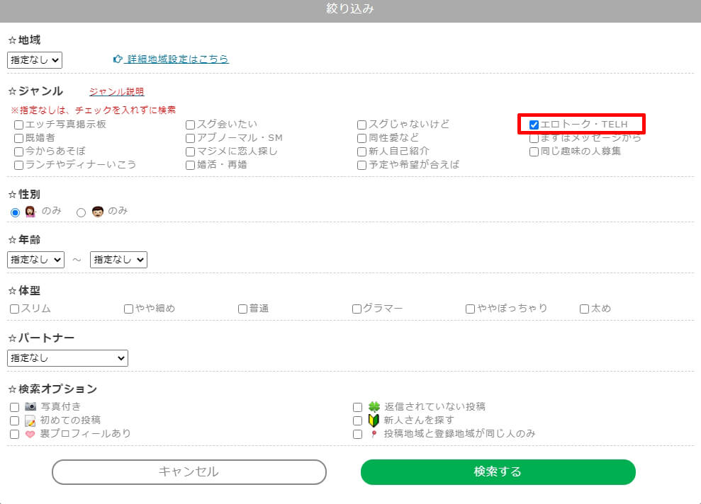Select the male-only radio button
The image size is (701, 504).
point(81,212)
